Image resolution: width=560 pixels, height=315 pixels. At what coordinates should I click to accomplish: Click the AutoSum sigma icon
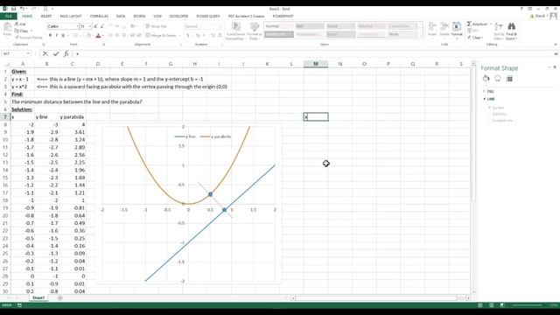pos(469,24)
